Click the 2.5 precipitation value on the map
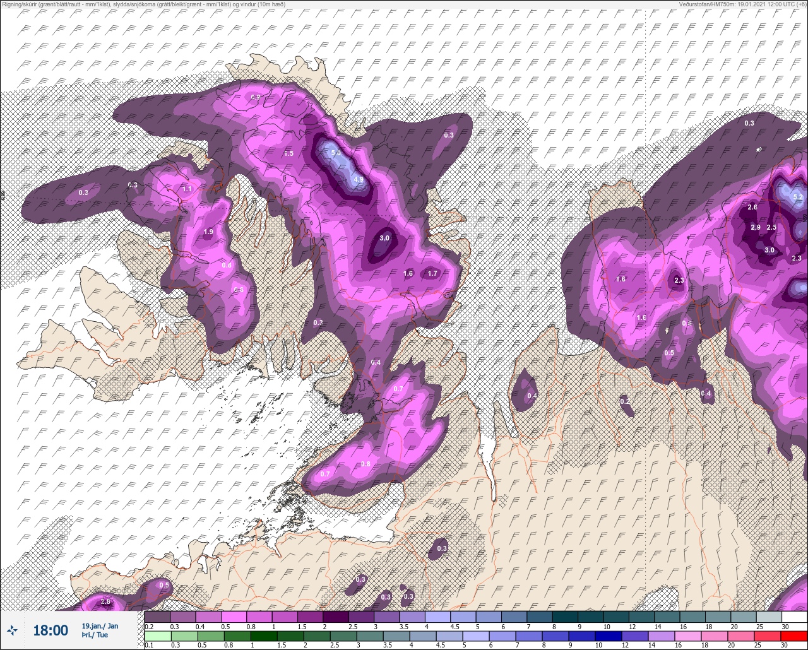 (771, 227)
